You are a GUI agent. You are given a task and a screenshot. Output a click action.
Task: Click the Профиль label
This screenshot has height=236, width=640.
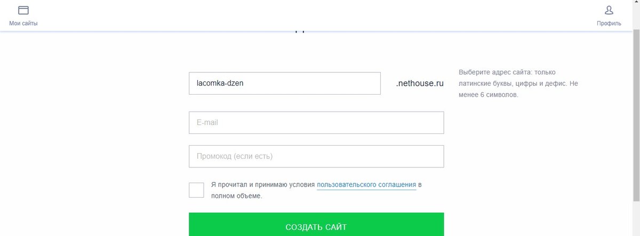(x=609, y=23)
